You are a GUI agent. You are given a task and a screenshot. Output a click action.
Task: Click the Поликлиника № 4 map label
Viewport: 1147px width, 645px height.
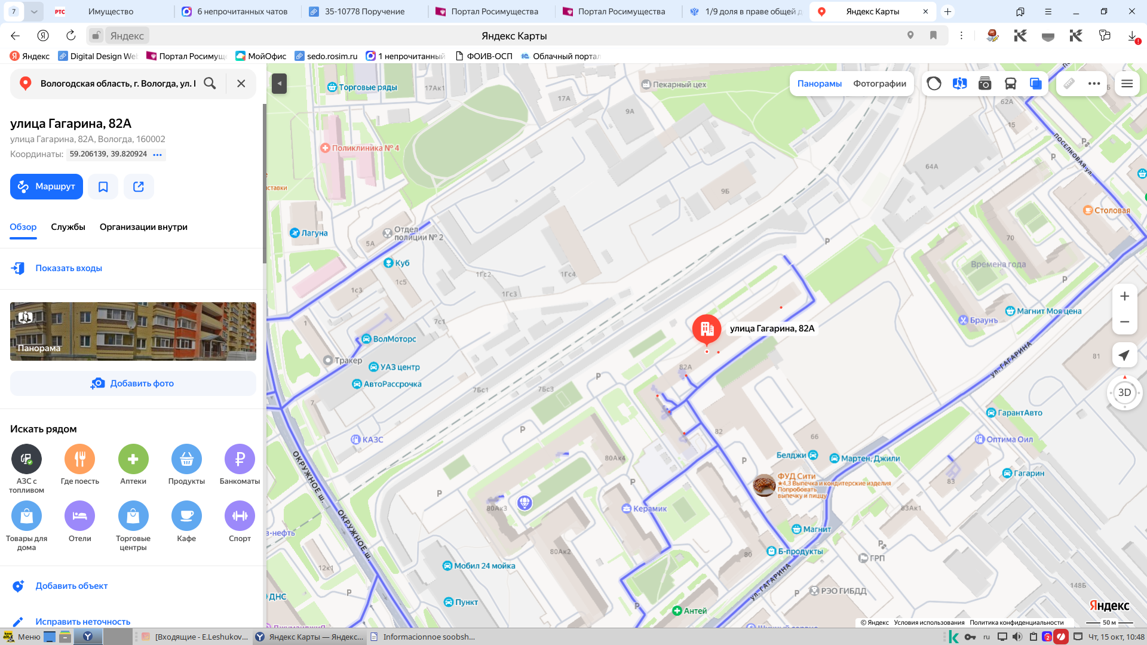tap(360, 148)
